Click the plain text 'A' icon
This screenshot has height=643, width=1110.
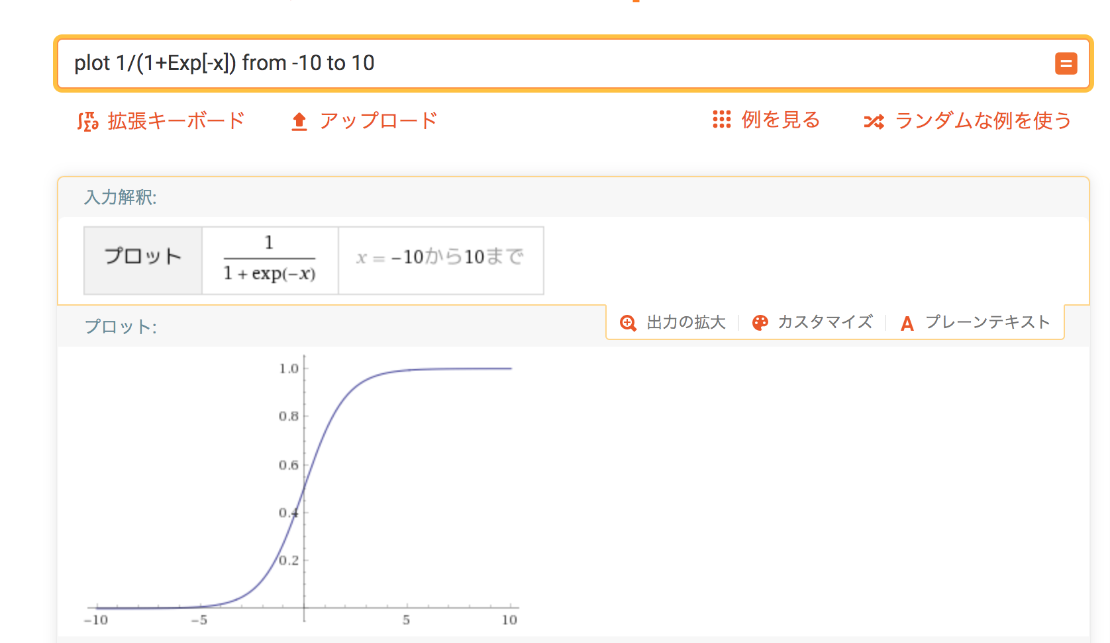pos(906,323)
